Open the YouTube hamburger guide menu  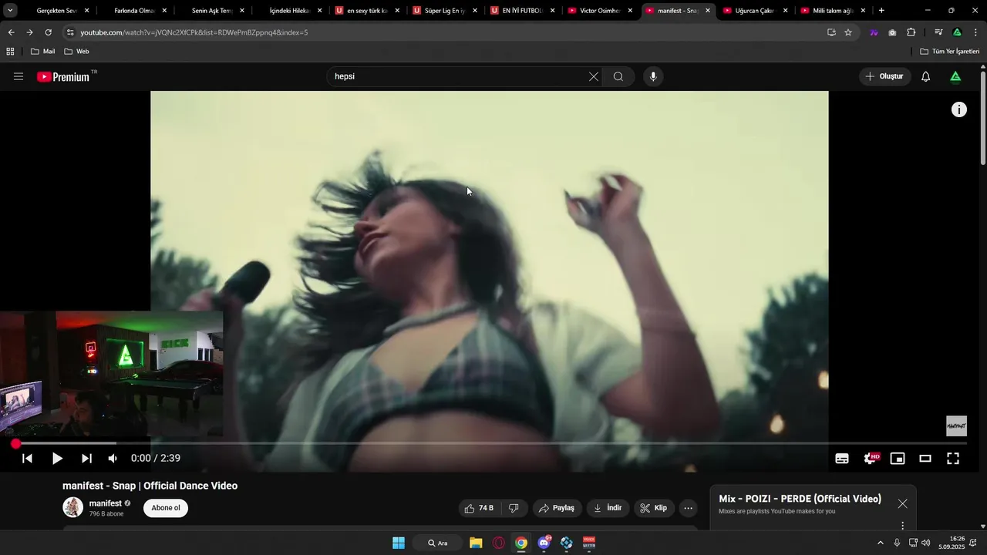point(19,76)
